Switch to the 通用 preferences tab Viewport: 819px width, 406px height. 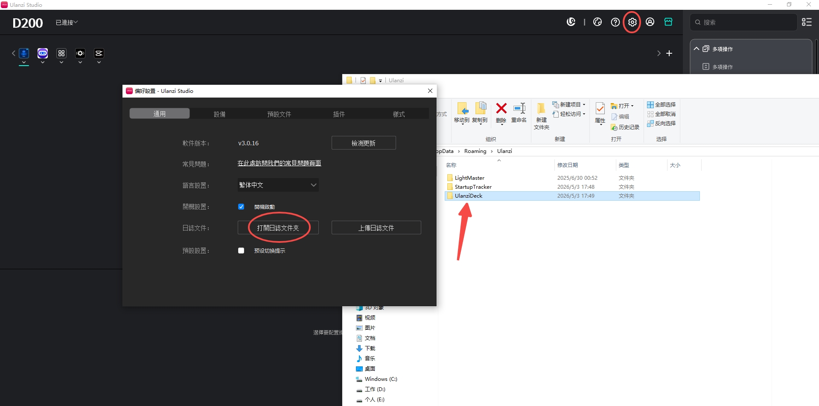tap(160, 113)
